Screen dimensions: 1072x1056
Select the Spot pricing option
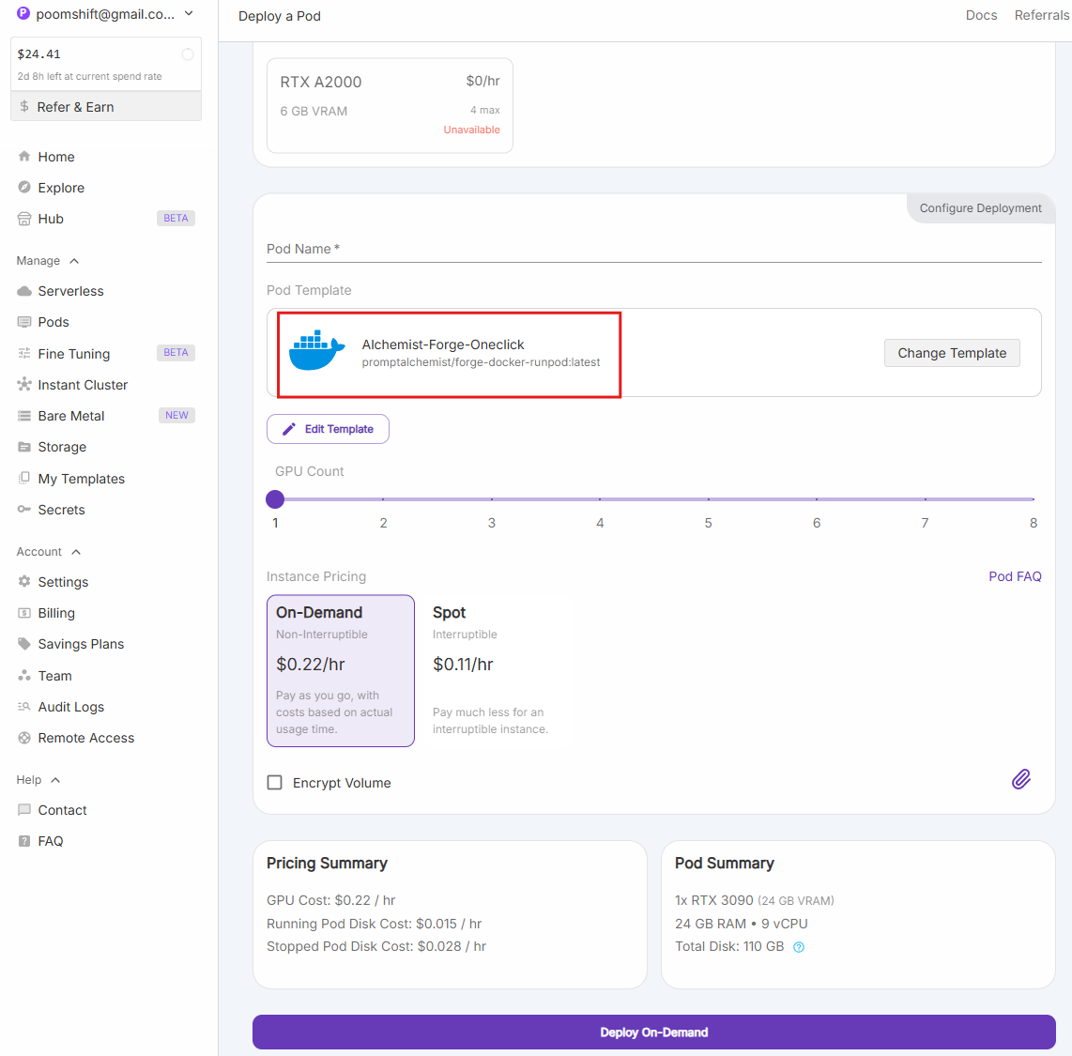pos(497,670)
